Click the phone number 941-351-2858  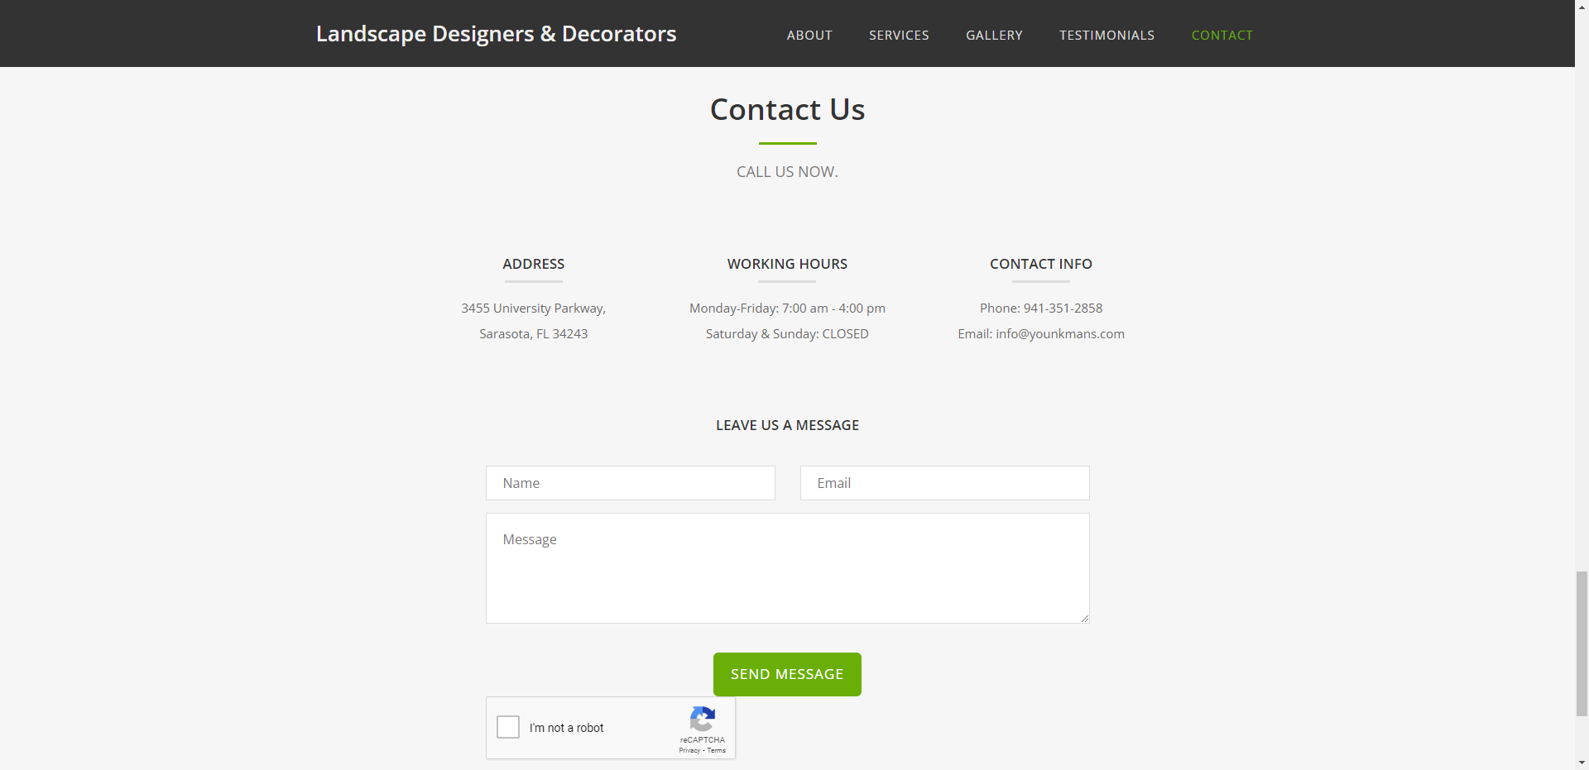tap(1063, 308)
